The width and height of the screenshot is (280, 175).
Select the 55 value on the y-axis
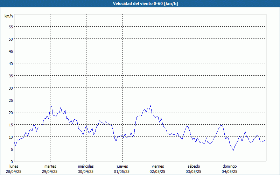[x=11, y=27]
